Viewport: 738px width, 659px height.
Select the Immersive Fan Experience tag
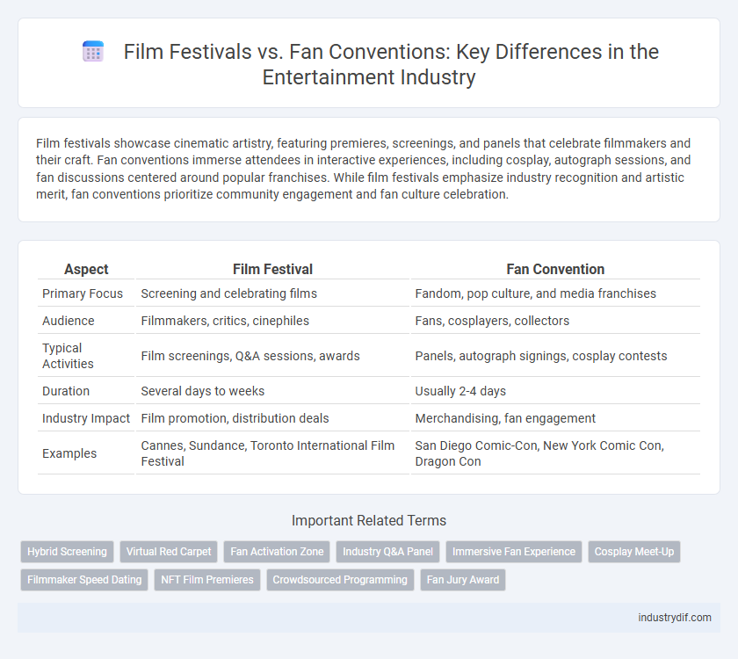(x=514, y=552)
